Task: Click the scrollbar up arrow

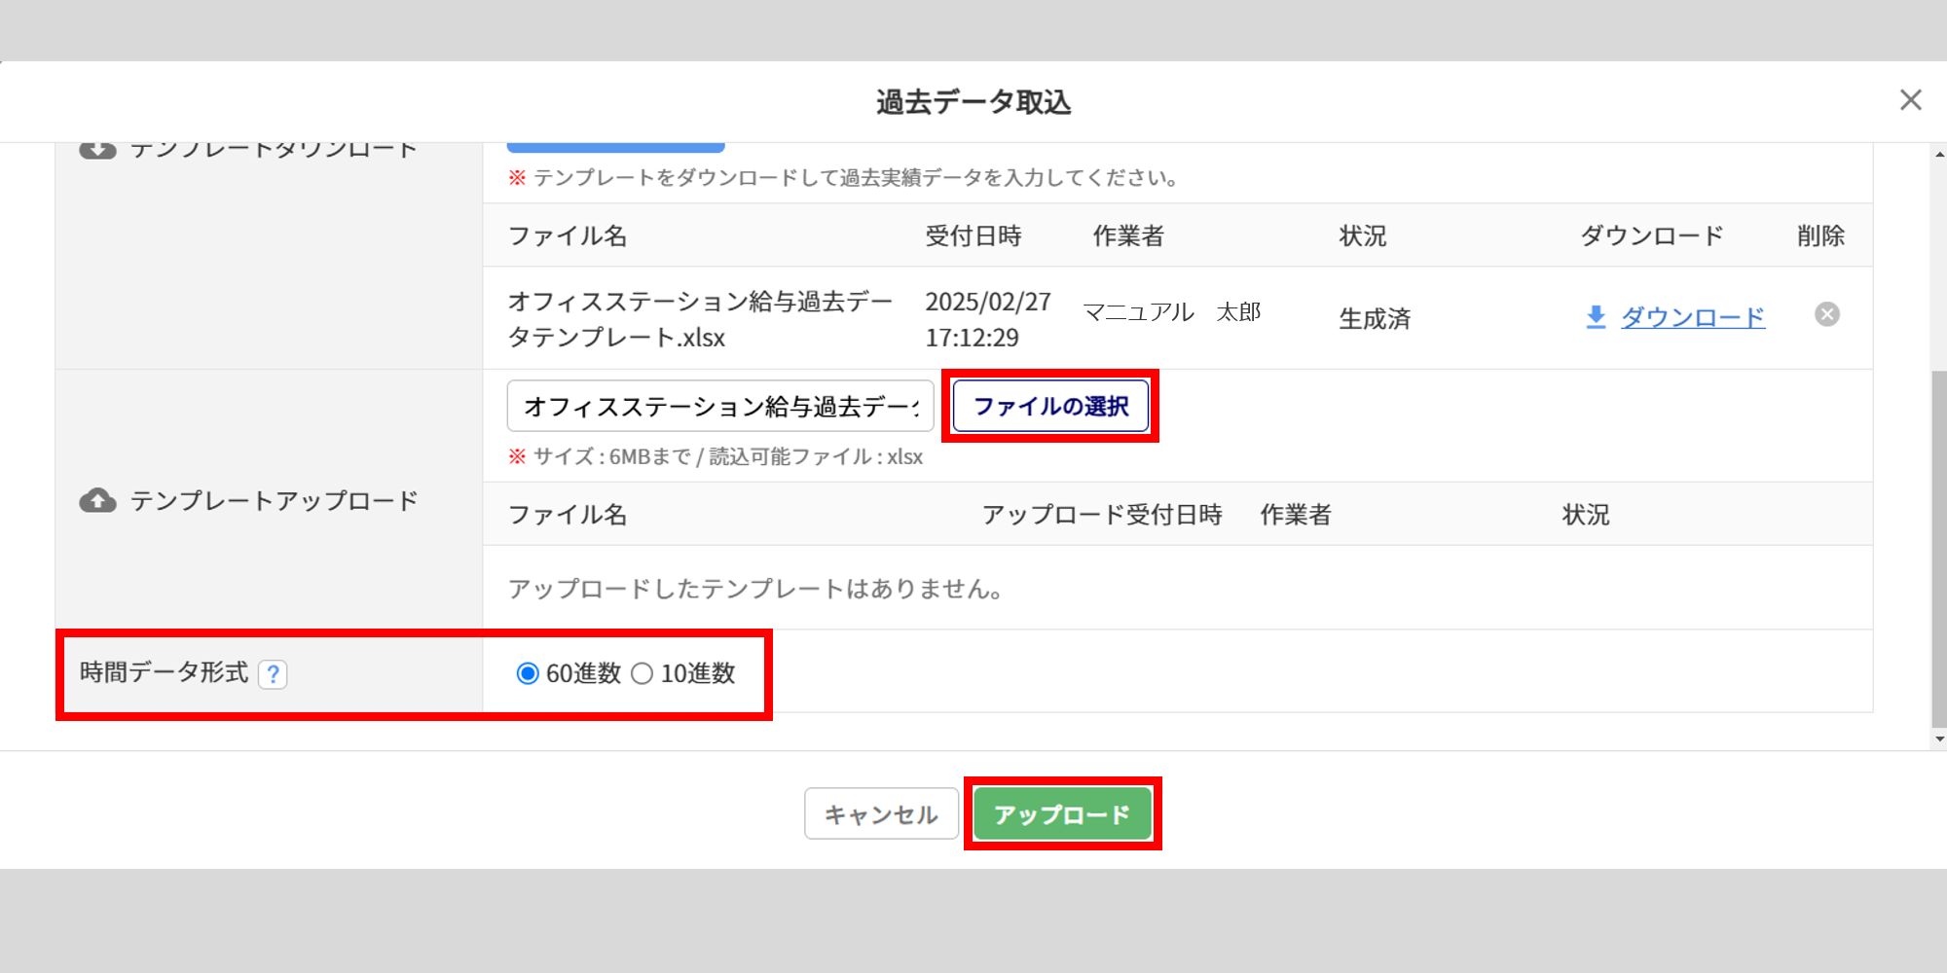Action: [1939, 154]
